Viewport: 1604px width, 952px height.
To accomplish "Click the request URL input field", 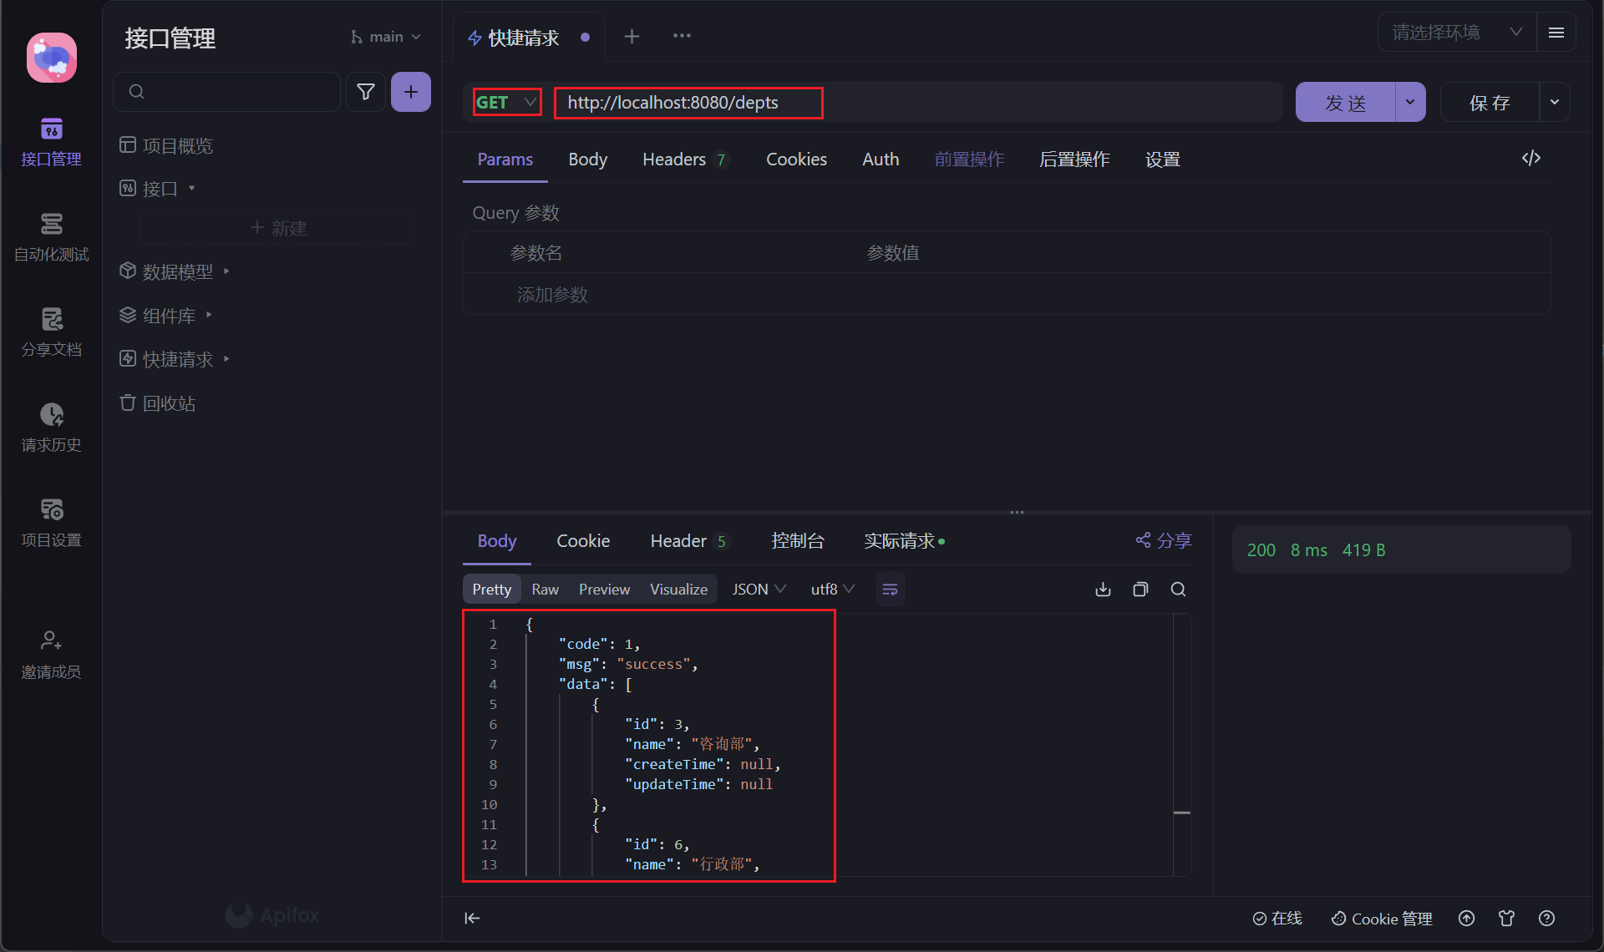I will click(919, 103).
